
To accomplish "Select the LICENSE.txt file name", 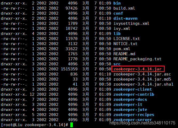I will pos(127,39).
